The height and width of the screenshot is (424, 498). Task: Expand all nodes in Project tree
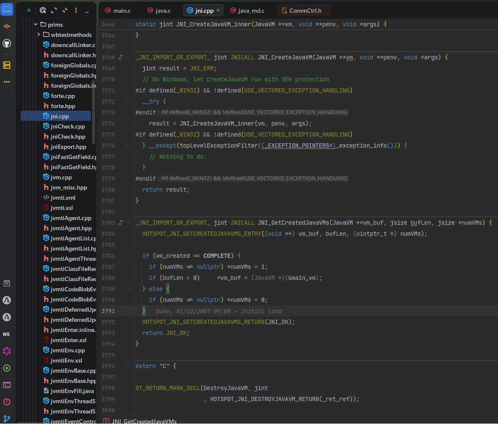pos(54,11)
